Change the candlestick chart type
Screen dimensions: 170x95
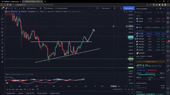(x=24, y=8)
